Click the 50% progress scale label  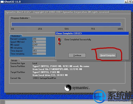point(67,29)
